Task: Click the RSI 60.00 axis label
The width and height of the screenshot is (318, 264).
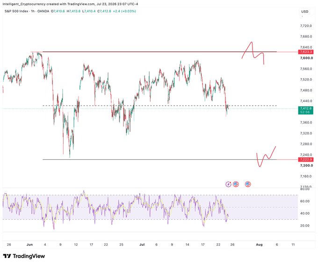Action: (304, 201)
